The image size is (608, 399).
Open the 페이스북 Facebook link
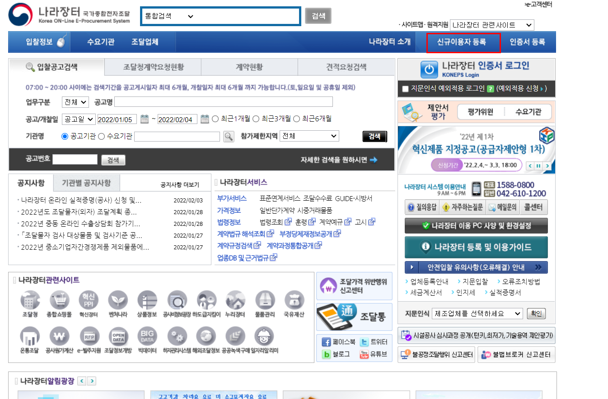(x=338, y=342)
